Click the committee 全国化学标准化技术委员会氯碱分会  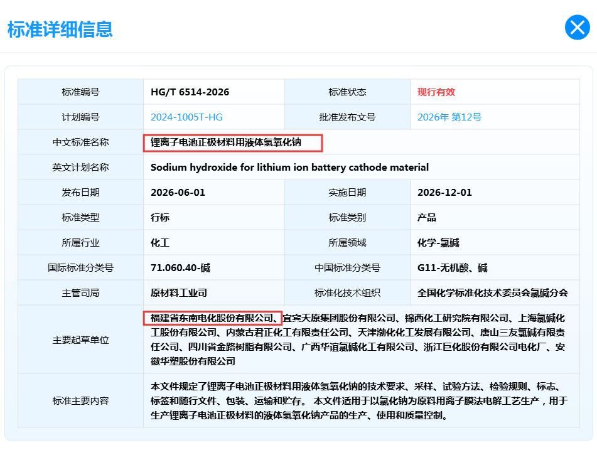[493, 293]
